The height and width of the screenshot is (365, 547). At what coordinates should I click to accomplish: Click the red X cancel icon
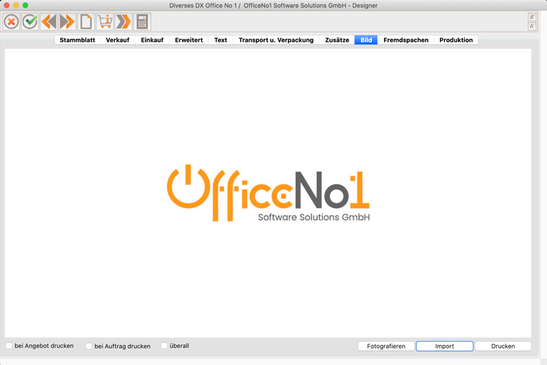coord(11,22)
